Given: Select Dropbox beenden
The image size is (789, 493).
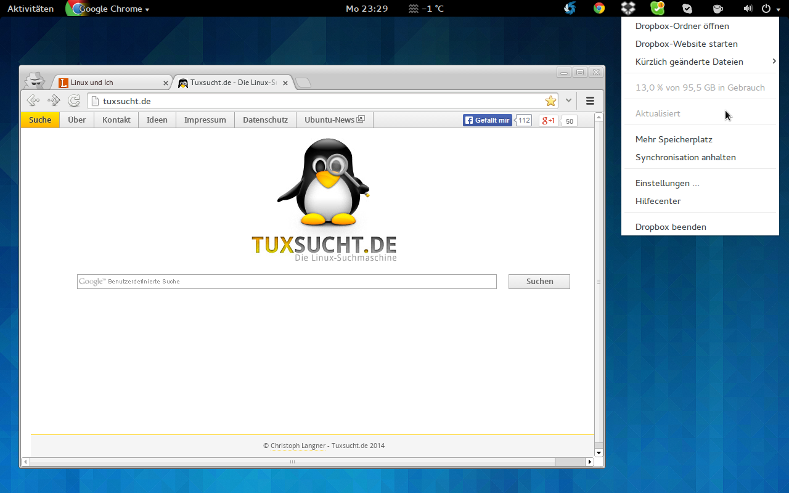Looking at the screenshot, I should click(700, 227).
